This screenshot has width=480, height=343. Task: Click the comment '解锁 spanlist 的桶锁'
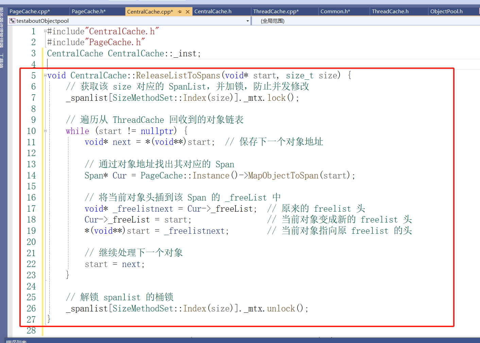point(120,297)
